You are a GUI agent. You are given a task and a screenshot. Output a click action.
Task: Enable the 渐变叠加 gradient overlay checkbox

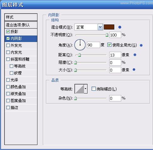(8, 94)
